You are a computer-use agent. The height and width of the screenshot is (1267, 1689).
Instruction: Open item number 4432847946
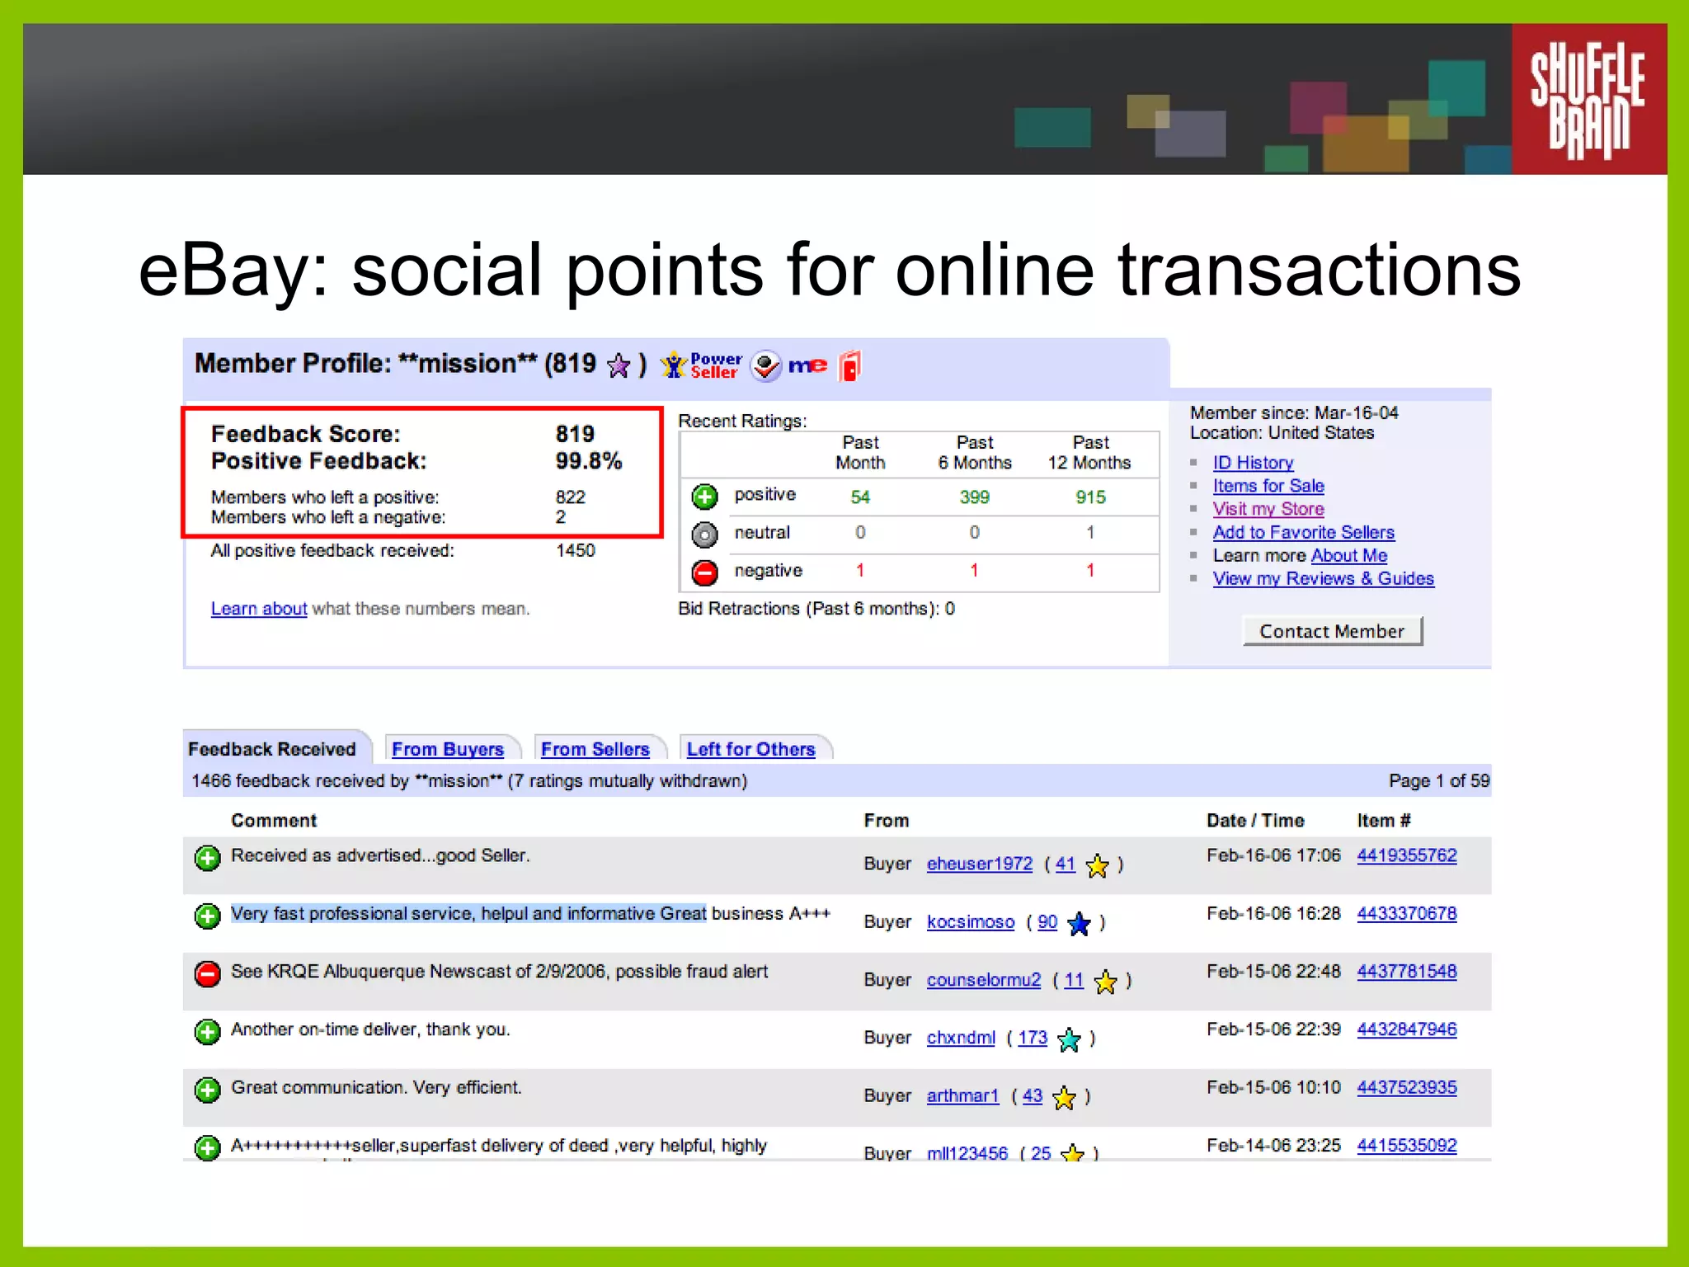click(x=1407, y=1029)
